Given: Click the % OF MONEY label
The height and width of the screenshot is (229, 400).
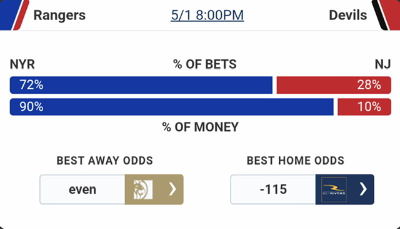Looking at the screenshot, I should (x=200, y=127).
